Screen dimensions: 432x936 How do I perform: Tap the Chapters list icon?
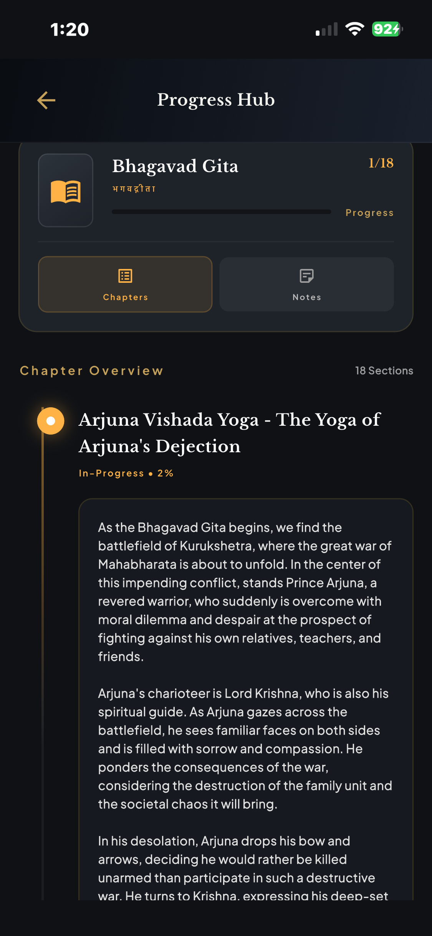[x=125, y=276]
